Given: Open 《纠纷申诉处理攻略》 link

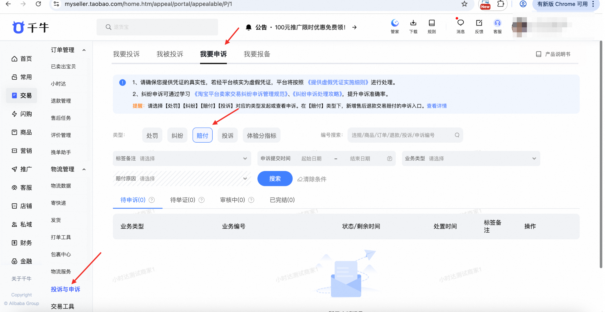Looking at the screenshot, I should (x=318, y=94).
